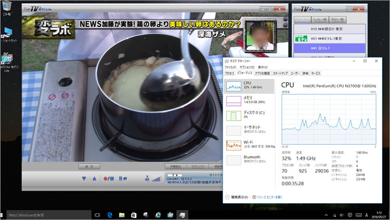Open the リソース モニターを開く link
This screenshot has width=390, height=220.
point(270,197)
